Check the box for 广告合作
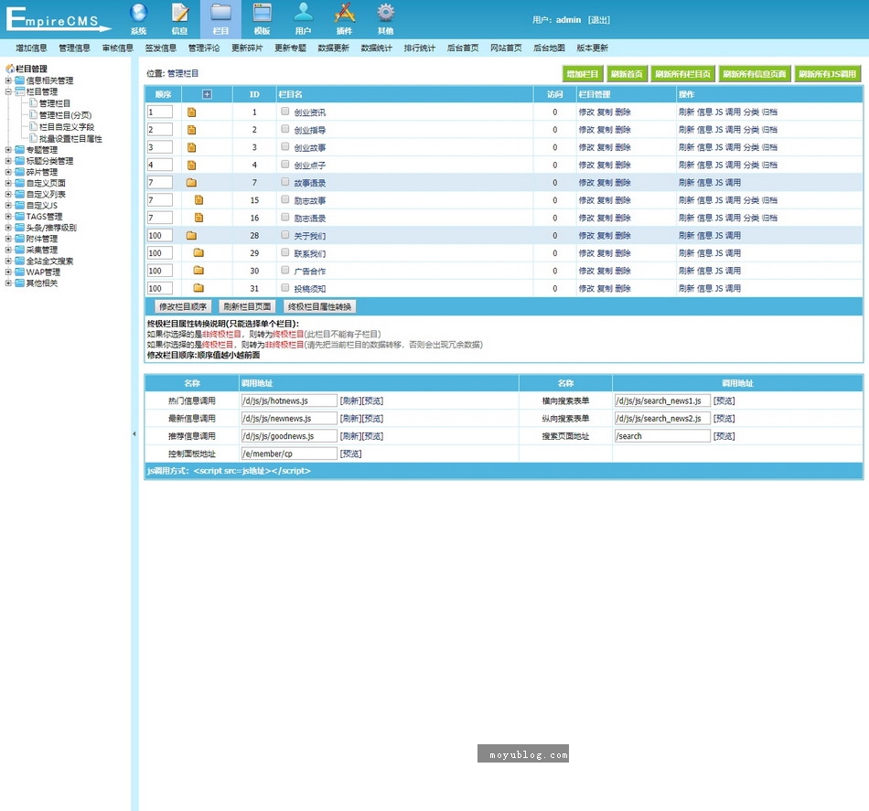Image resolution: width=869 pixels, height=811 pixels. (x=284, y=271)
